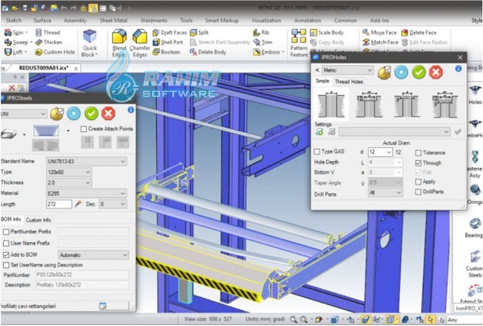Toggle the Through checkbox in IPROHoles

419,163
